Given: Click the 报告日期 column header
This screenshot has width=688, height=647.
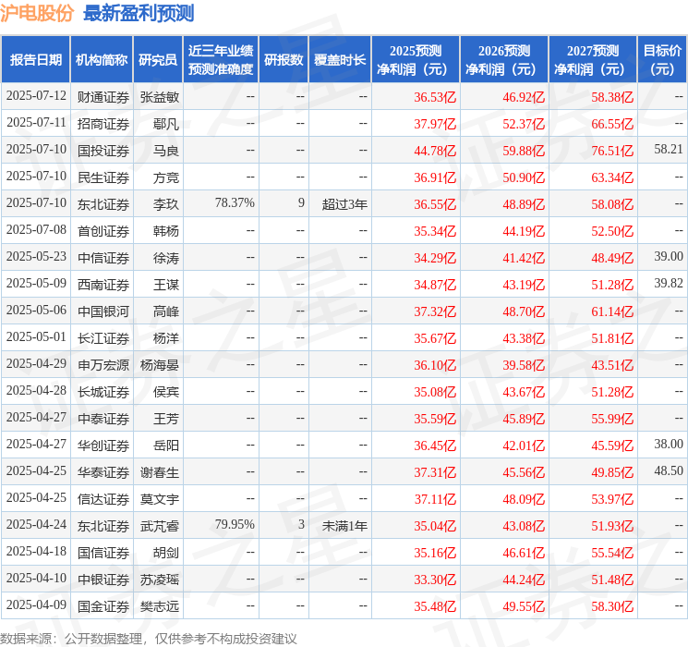Looking at the screenshot, I should click(35, 60).
